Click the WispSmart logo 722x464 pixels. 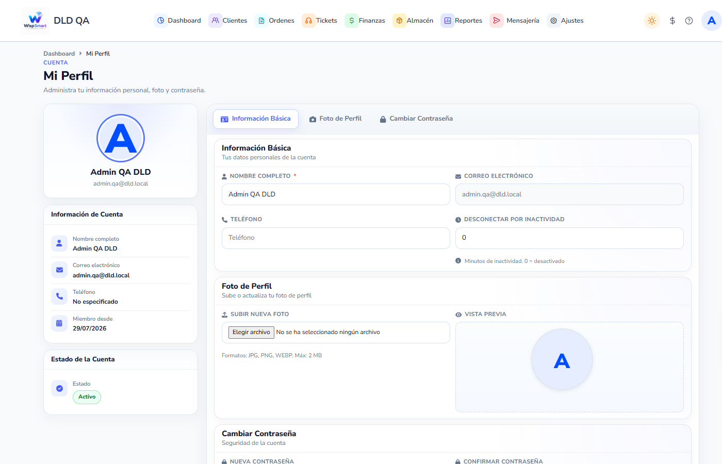click(x=35, y=21)
